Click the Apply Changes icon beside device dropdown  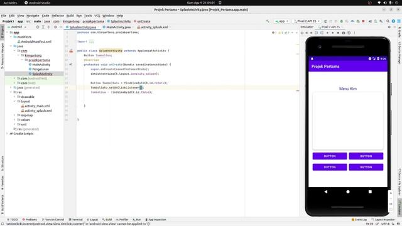point(325,21)
